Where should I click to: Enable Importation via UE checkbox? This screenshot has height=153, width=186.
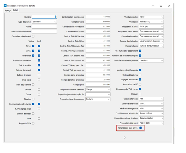click(140, 84)
